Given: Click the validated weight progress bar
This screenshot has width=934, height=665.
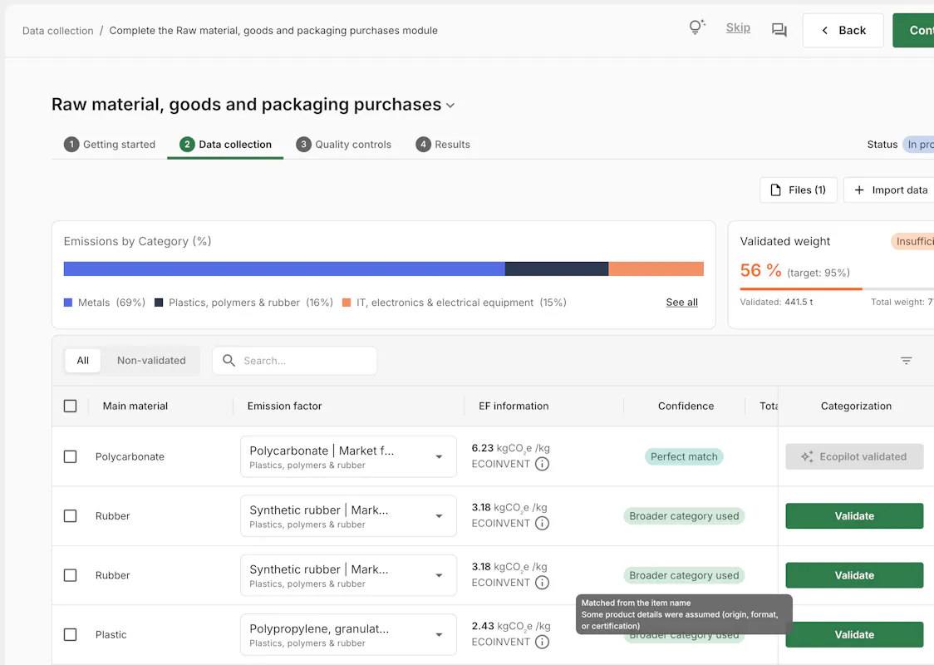Looking at the screenshot, I should tap(837, 289).
